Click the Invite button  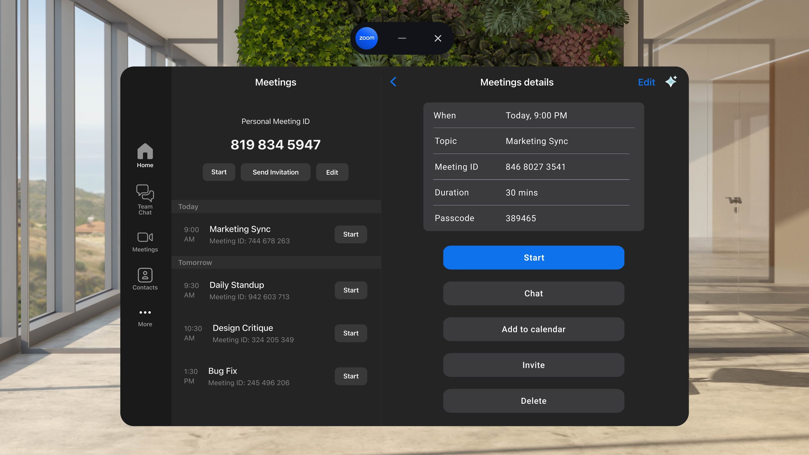tap(533, 365)
